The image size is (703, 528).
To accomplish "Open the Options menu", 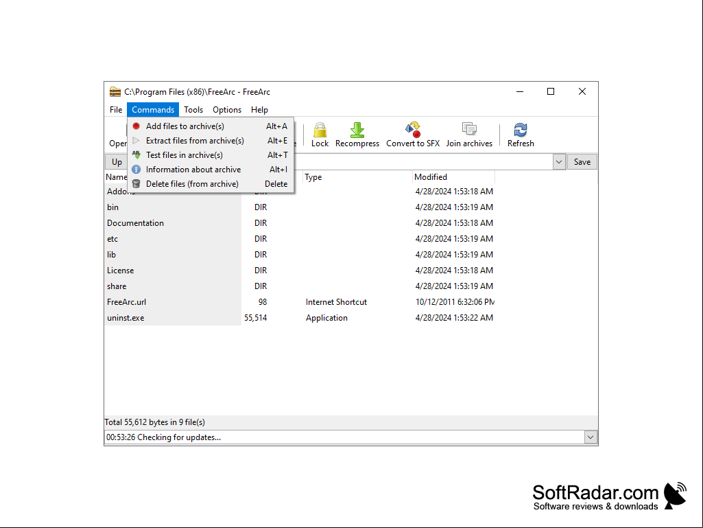I will click(227, 110).
